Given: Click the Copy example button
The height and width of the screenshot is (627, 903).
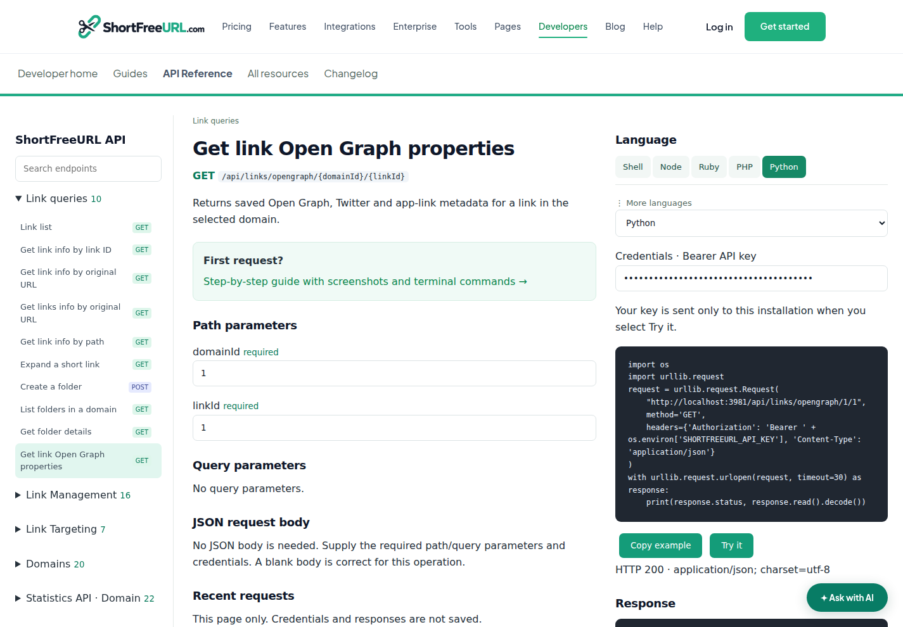Looking at the screenshot, I should point(660,545).
